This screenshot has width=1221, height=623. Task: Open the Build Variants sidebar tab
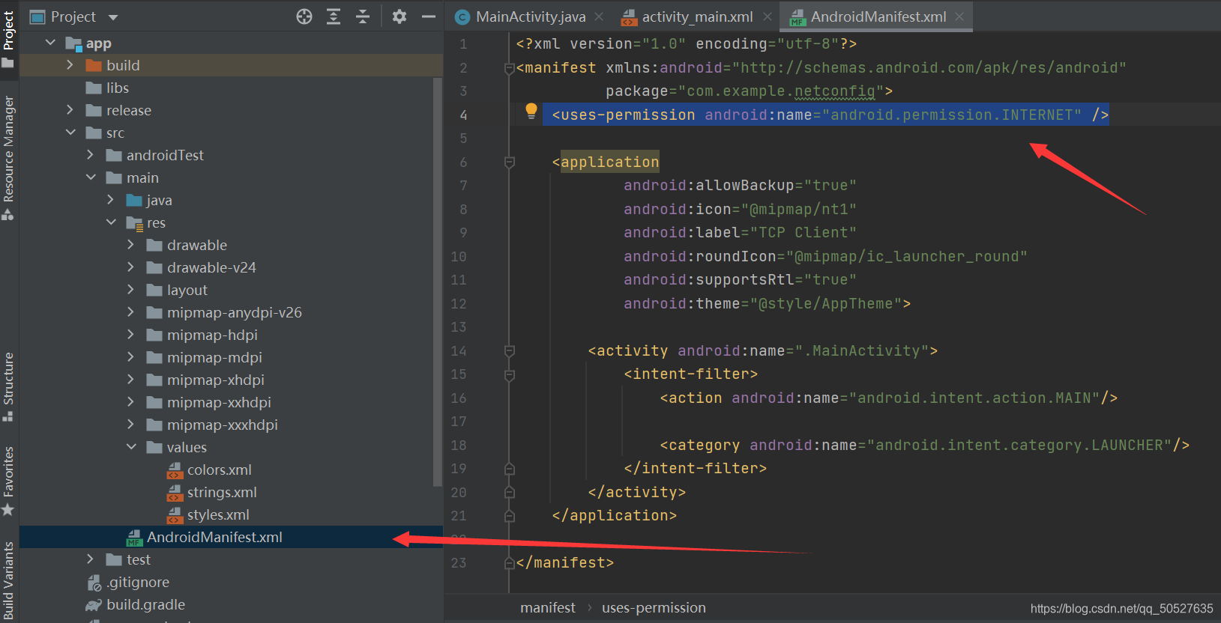[x=8, y=581]
